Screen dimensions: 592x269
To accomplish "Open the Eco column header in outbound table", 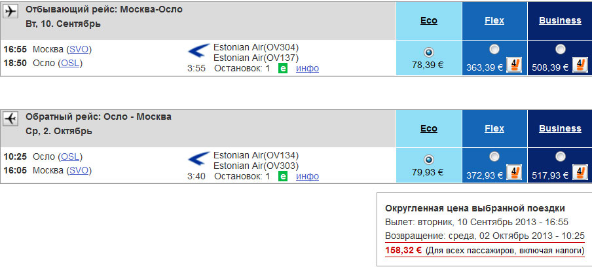I will click(429, 20).
